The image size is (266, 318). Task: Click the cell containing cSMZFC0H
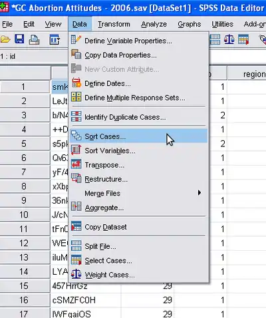(86, 300)
